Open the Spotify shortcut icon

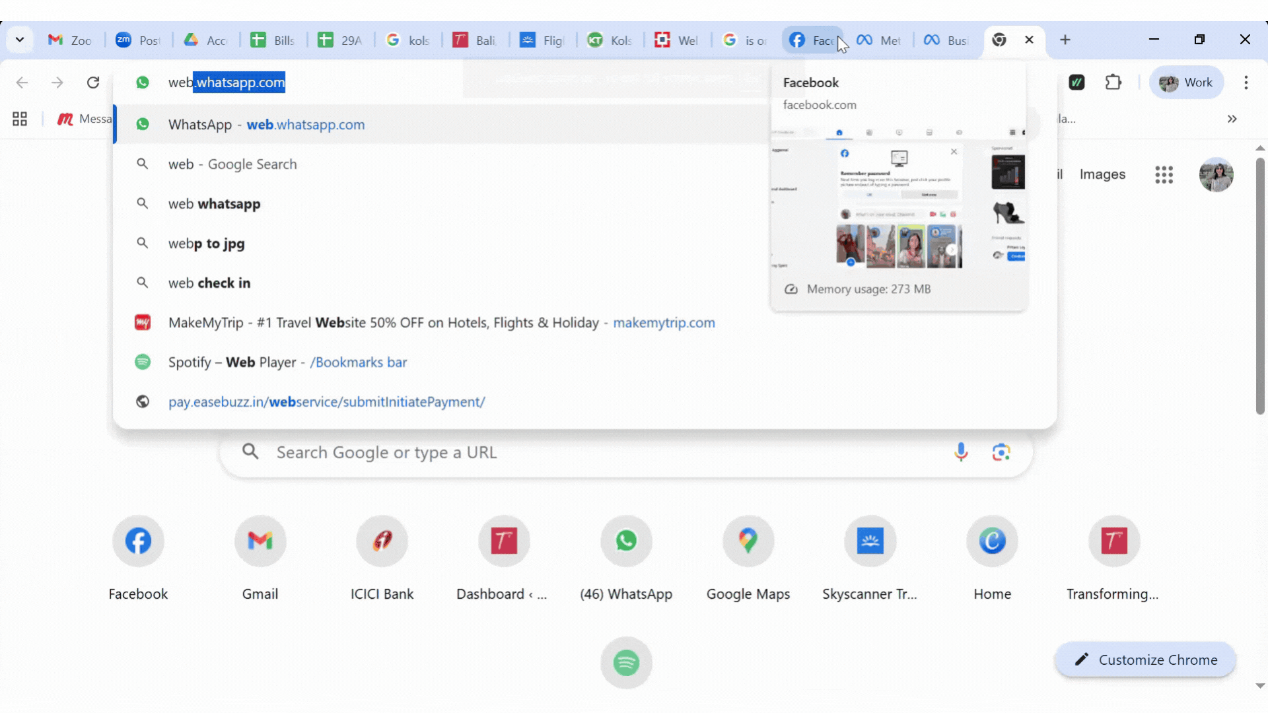pyautogui.click(x=626, y=662)
